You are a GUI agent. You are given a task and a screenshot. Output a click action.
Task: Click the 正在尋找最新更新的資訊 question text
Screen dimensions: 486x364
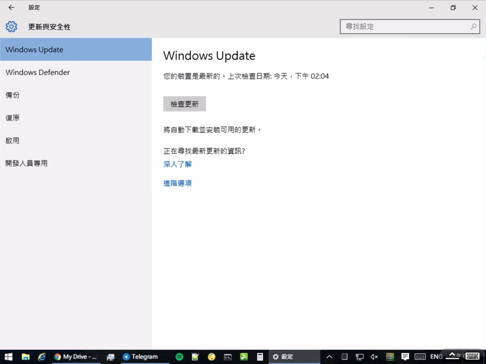[204, 151]
